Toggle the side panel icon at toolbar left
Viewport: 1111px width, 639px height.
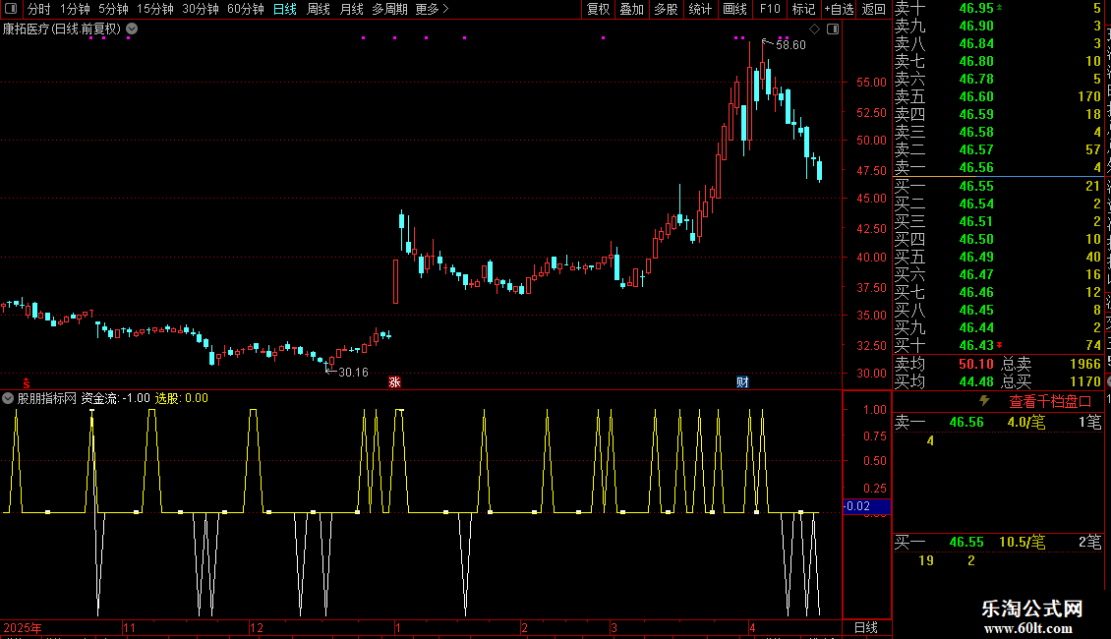coord(11,9)
